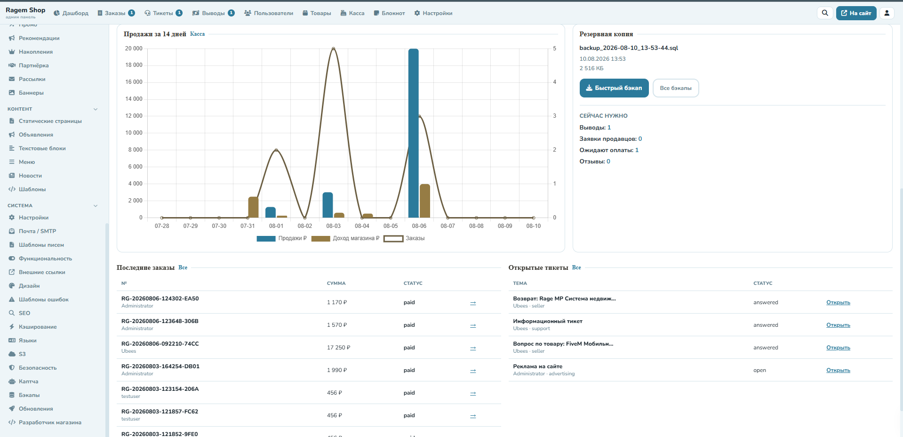This screenshot has width=903, height=437.
Task: Open the Тикеты tab in top navigation
Action: click(x=163, y=13)
